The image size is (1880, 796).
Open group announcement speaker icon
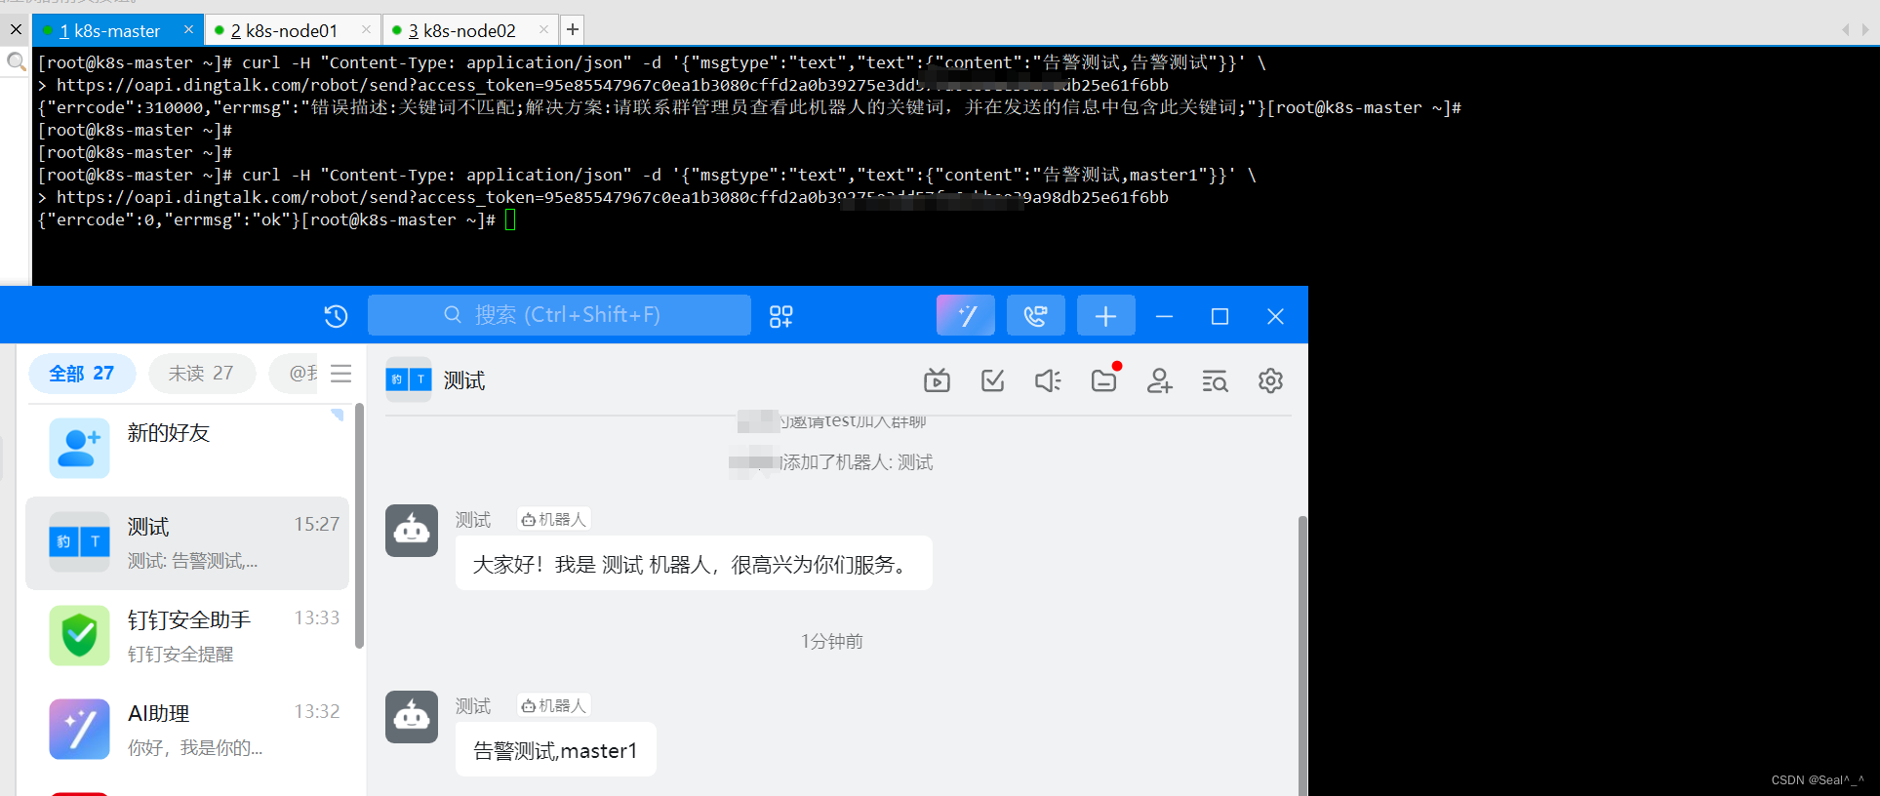[x=1048, y=380]
